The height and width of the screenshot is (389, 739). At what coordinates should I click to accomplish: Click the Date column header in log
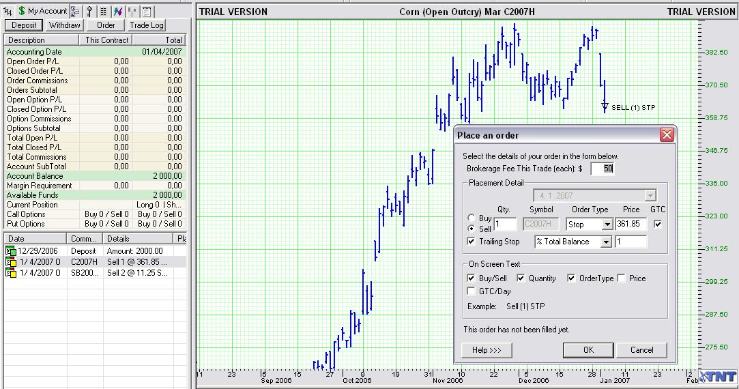(34, 239)
